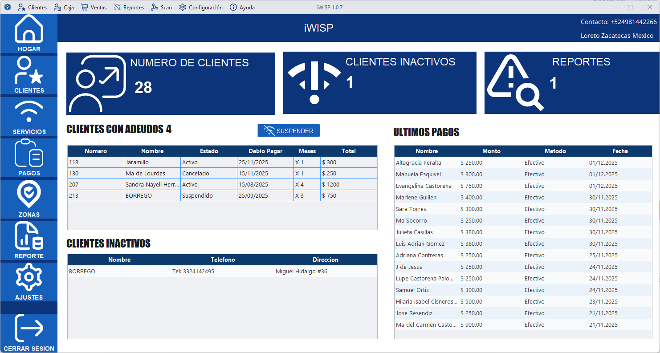Open REPORTE via the document icon

point(29,236)
